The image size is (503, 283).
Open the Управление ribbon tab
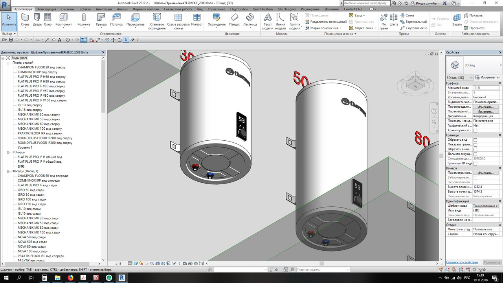click(x=217, y=9)
